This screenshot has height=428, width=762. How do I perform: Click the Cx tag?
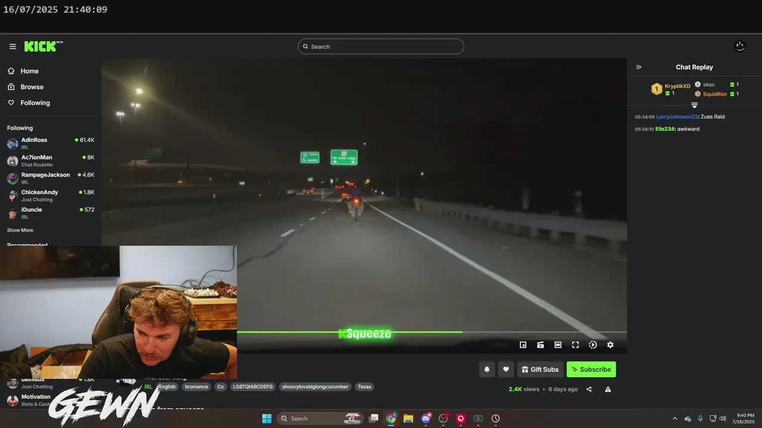click(220, 386)
